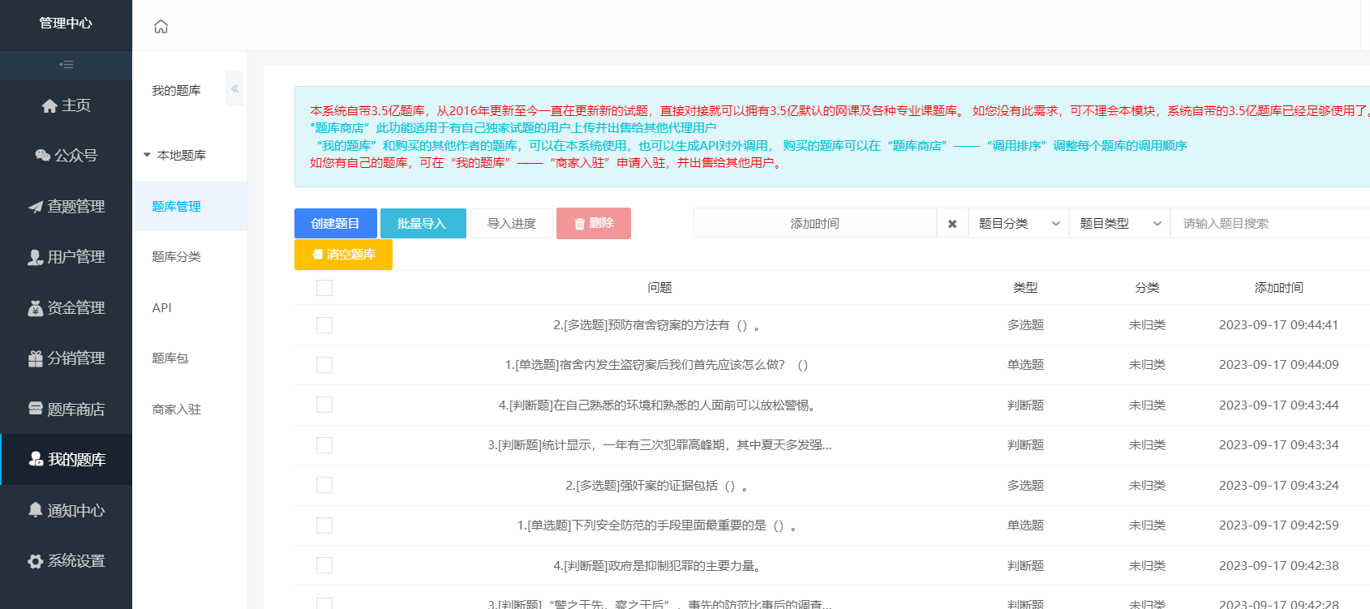Click the 问题 column header

pyautogui.click(x=659, y=288)
